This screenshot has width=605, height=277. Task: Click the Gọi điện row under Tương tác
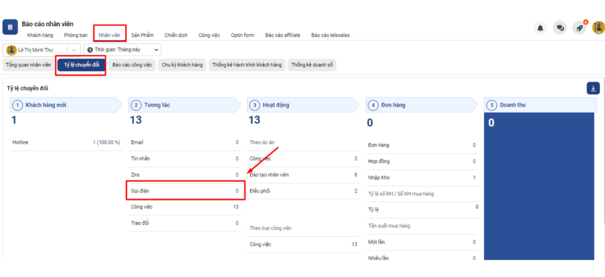[x=185, y=191]
